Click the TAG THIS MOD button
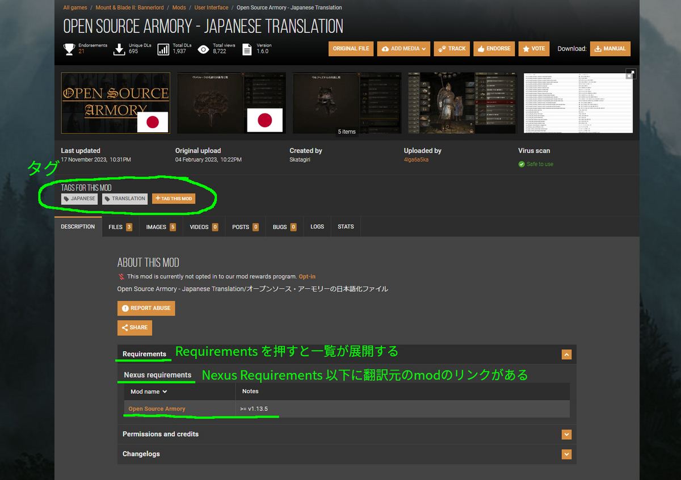The width and height of the screenshot is (681, 480). pos(173,199)
